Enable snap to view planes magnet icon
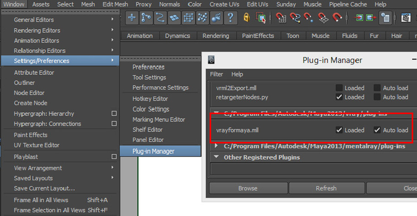The width and height of the screenshot is (417, 216). tap(323, 18)
